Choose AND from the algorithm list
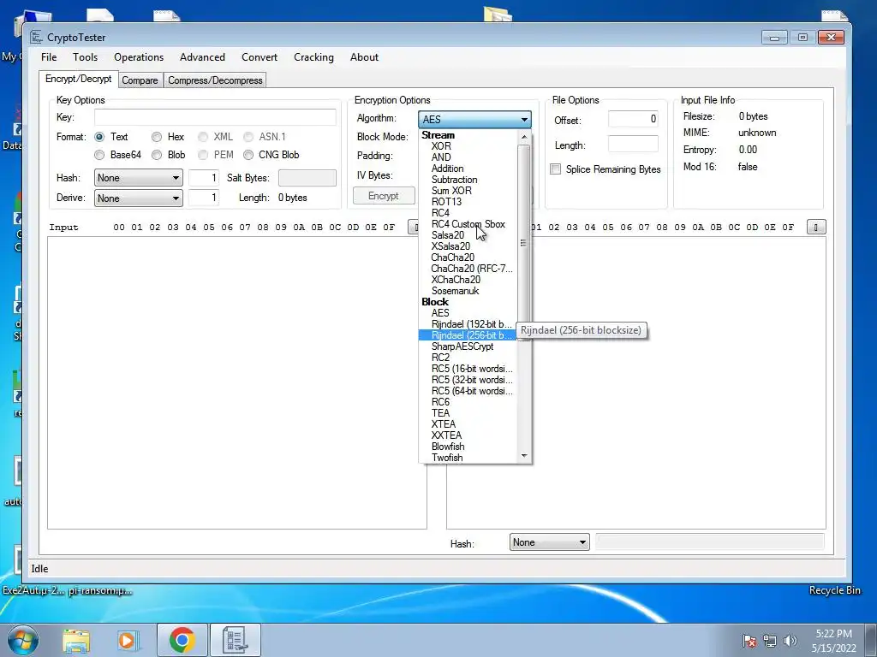877x657 pixels. tap(441, 157)
